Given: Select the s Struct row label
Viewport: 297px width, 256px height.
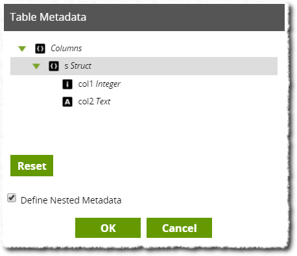Looking at the screenshot, I should (78, 66).
